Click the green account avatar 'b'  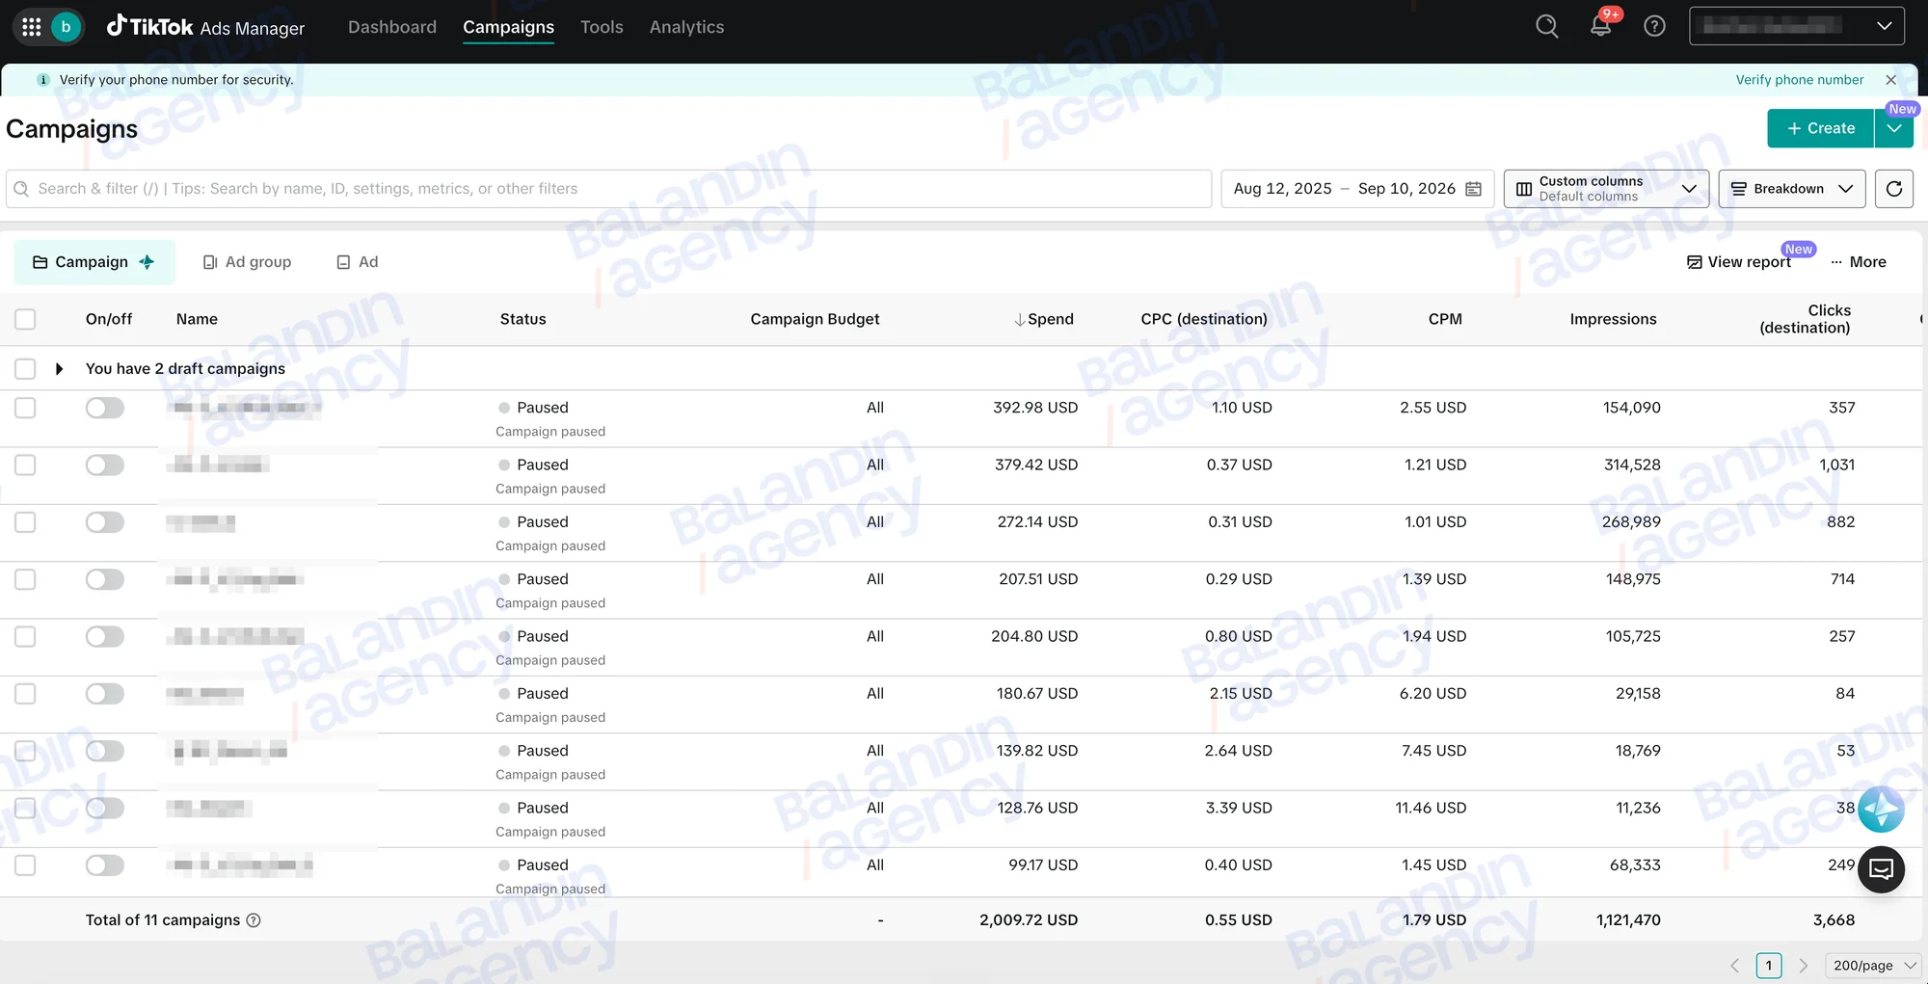(x=66, y=27)
